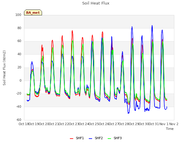Click the x-axis label Oct 23
Viewport: 192px width, 144px height.
[x=74, y=124]
